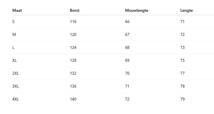Click Borst value 124 for size L
This screenshot has width=214, height=114.
pyautogui.click(x=73, y=48)
